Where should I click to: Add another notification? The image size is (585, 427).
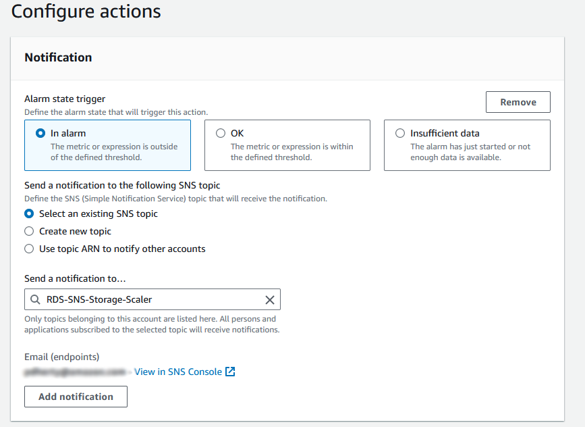[76, 397]
